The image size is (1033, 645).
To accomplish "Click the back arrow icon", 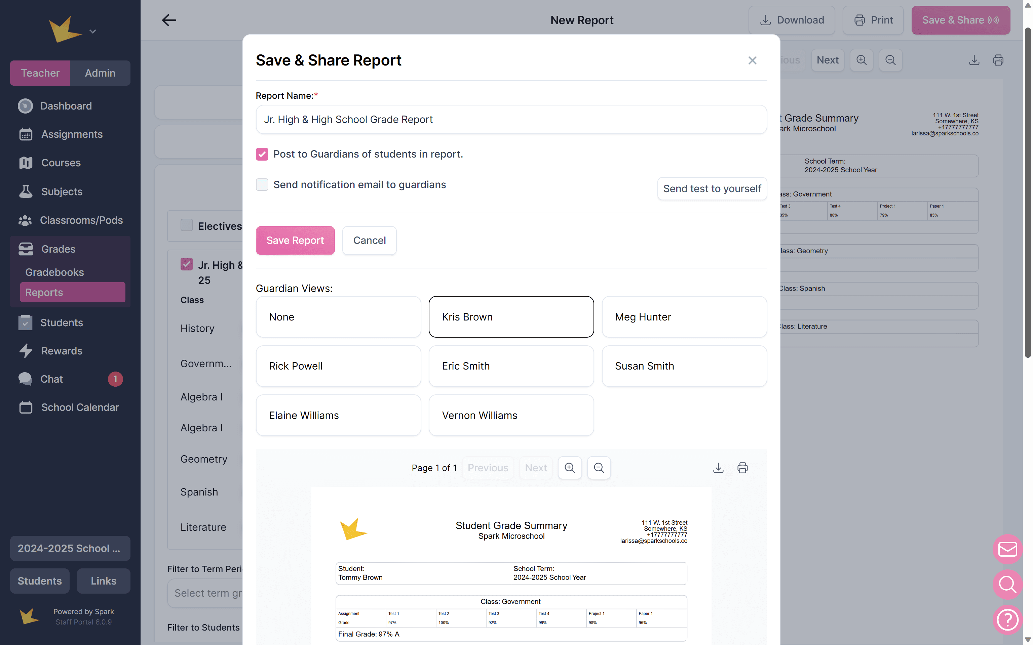I will tap(168, 20).
